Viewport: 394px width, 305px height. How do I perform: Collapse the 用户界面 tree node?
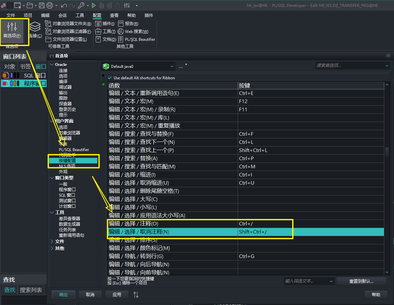point(52,121)
